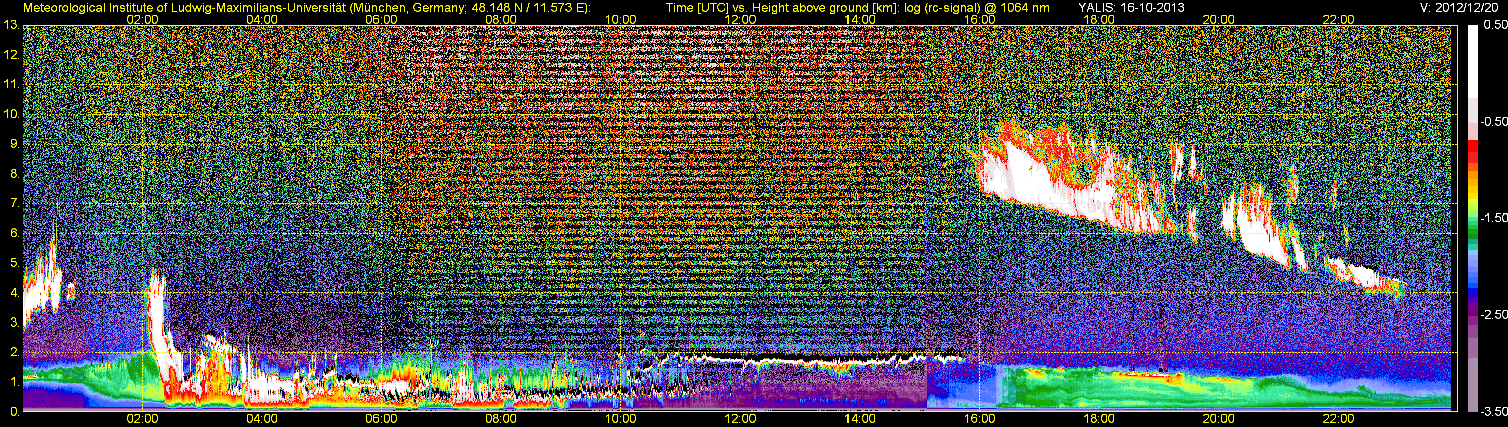This screenshot has width=1508, height=427.
Task: Click the height axis label "12."
Action: pyautogui.click(x=12, y=54)
